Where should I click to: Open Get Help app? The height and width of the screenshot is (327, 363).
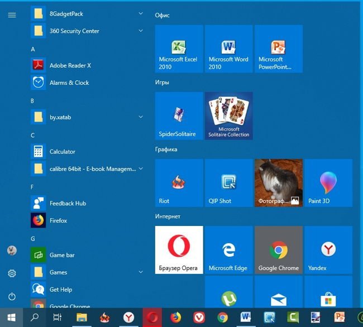pyautogui.click(x=87, y=289)
